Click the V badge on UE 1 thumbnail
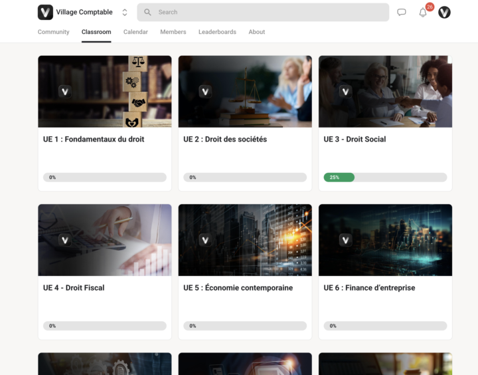Screen dimensions: 478x375 64,92
